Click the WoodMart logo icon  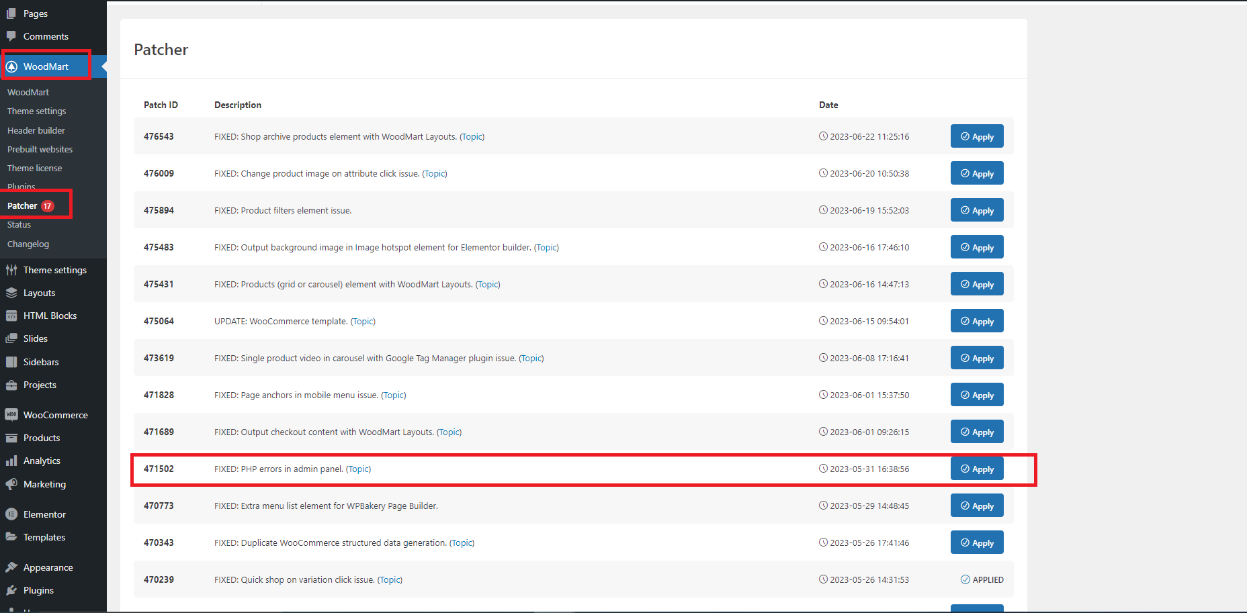[11, 66]
